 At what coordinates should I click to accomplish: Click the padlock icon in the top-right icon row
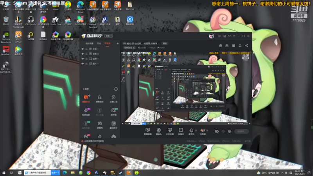click(227, 46)
